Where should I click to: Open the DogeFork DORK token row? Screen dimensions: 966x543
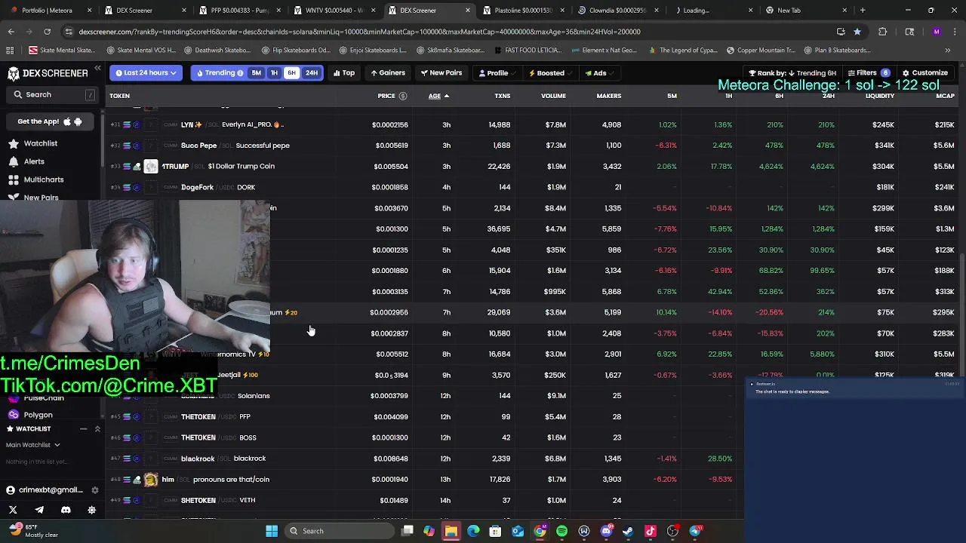[x=534, y=187]
